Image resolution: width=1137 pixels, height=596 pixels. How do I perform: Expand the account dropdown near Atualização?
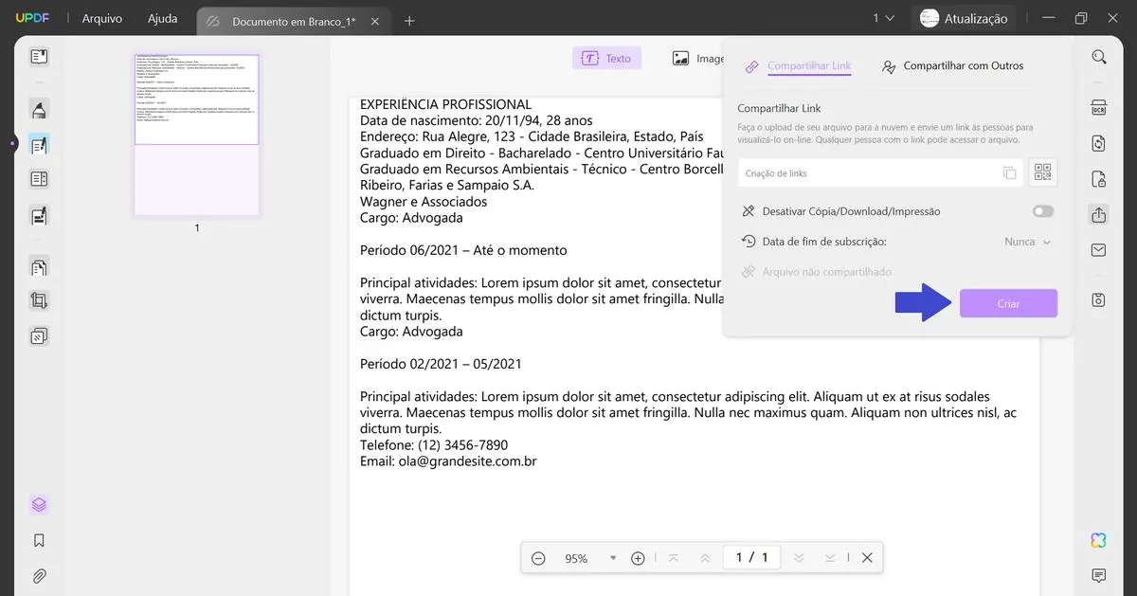[885, 17]
